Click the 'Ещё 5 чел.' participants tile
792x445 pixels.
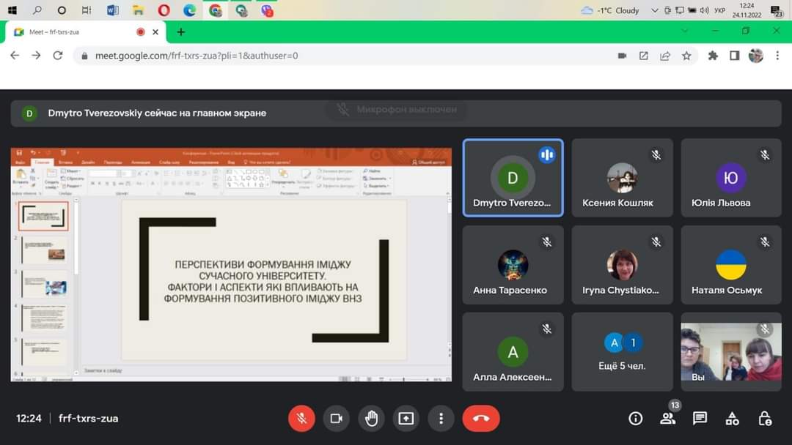pyautogui.click(x=622, y=352)
